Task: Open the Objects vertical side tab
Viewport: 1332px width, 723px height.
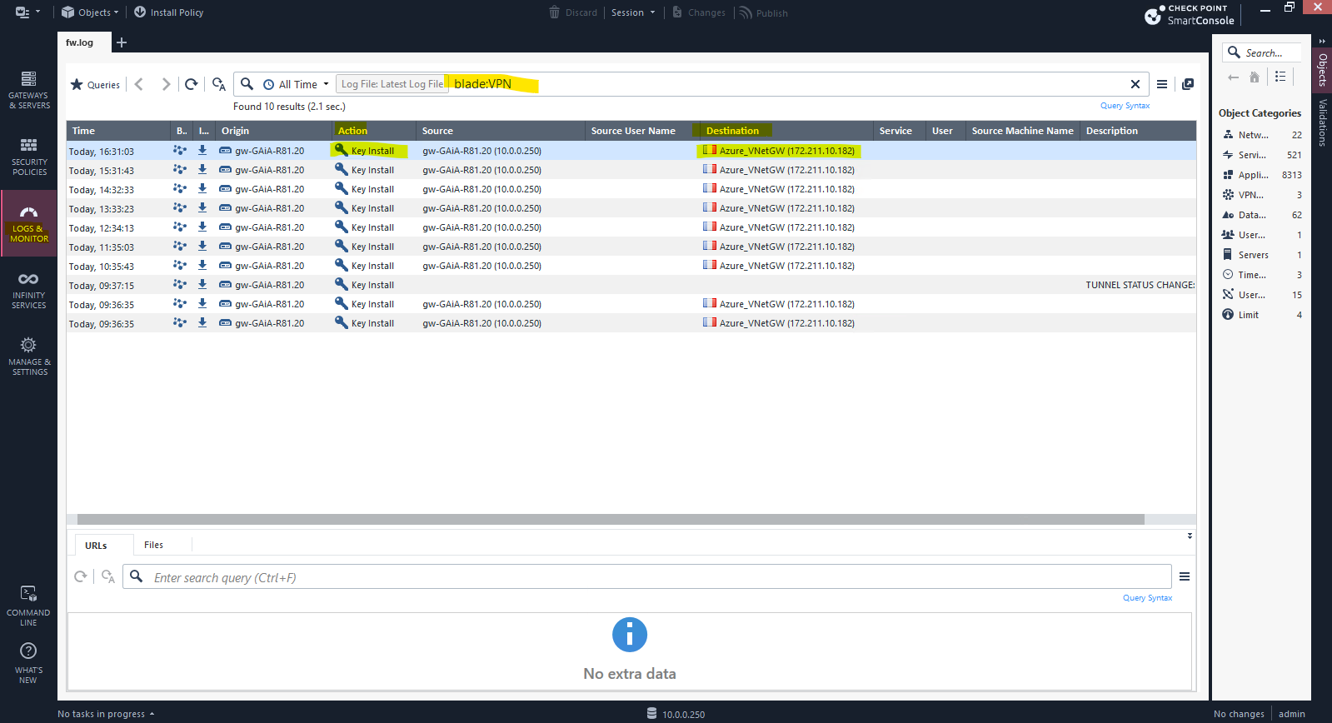Action: [x=1322, y=69]
